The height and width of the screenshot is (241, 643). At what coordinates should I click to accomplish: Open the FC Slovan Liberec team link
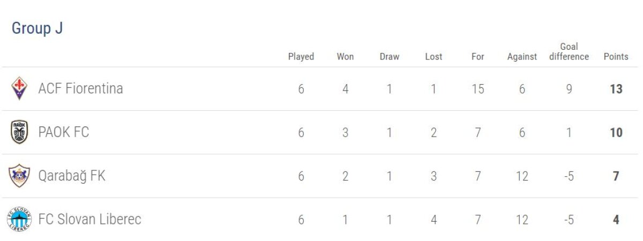point(89,219)
